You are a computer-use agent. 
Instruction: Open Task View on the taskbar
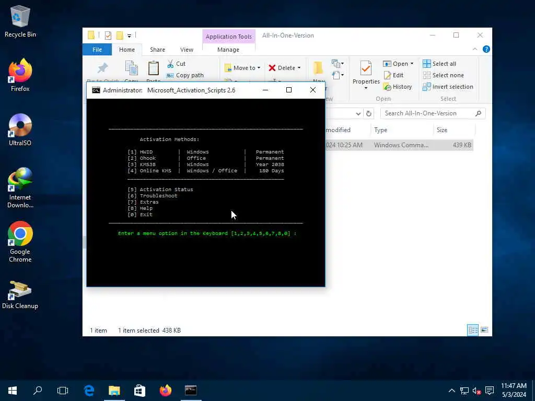63,391
